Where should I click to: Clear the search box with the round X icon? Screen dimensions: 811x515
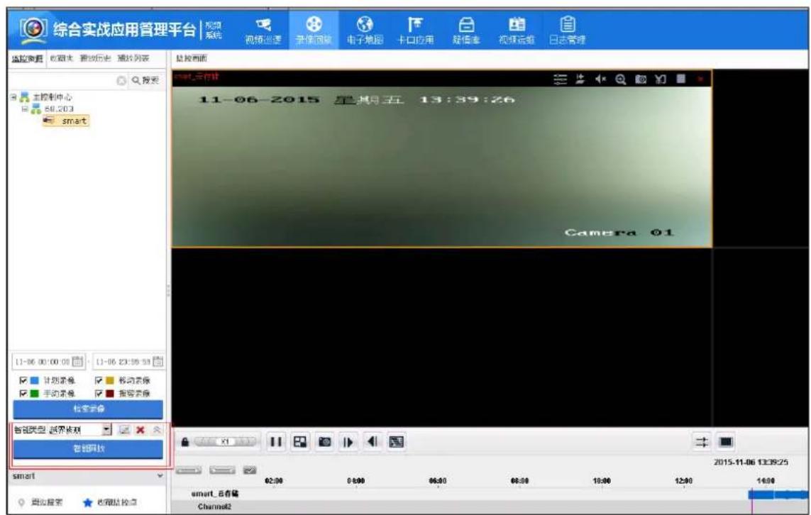click(x=121, y=81)
